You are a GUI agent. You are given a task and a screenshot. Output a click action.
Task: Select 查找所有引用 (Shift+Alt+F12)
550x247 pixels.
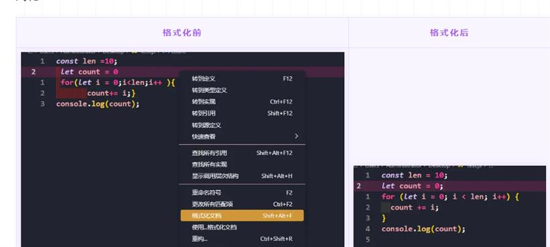pyautogui.click(x=242, y=153)
